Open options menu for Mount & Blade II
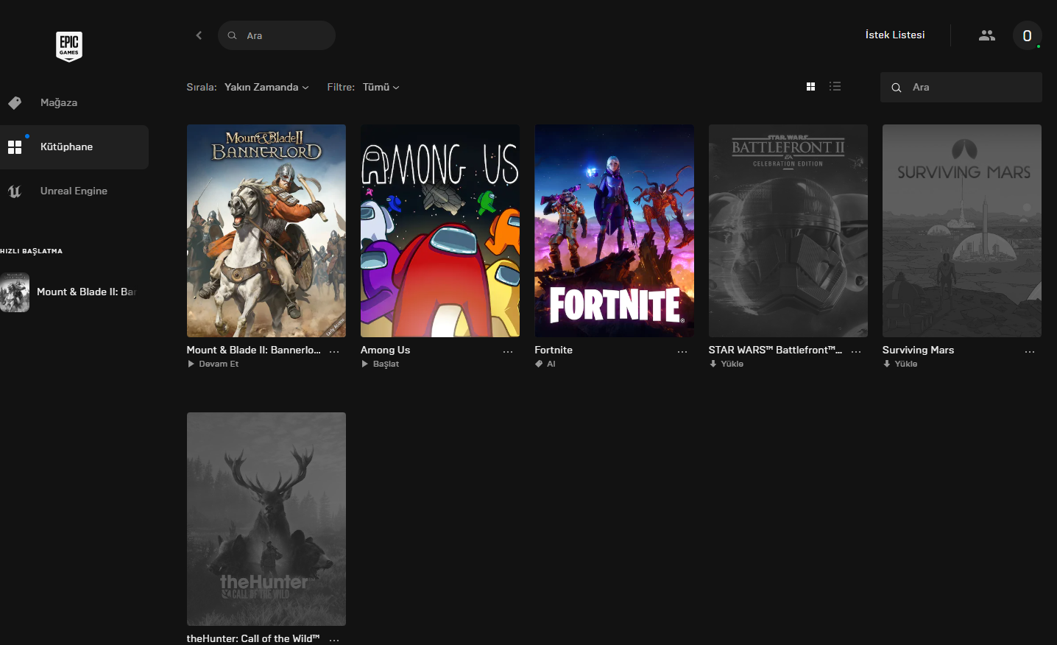 (334, 351)
